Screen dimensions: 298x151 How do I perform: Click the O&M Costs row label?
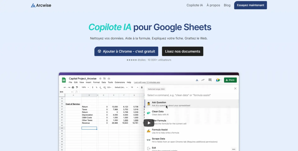coord(87,117)
